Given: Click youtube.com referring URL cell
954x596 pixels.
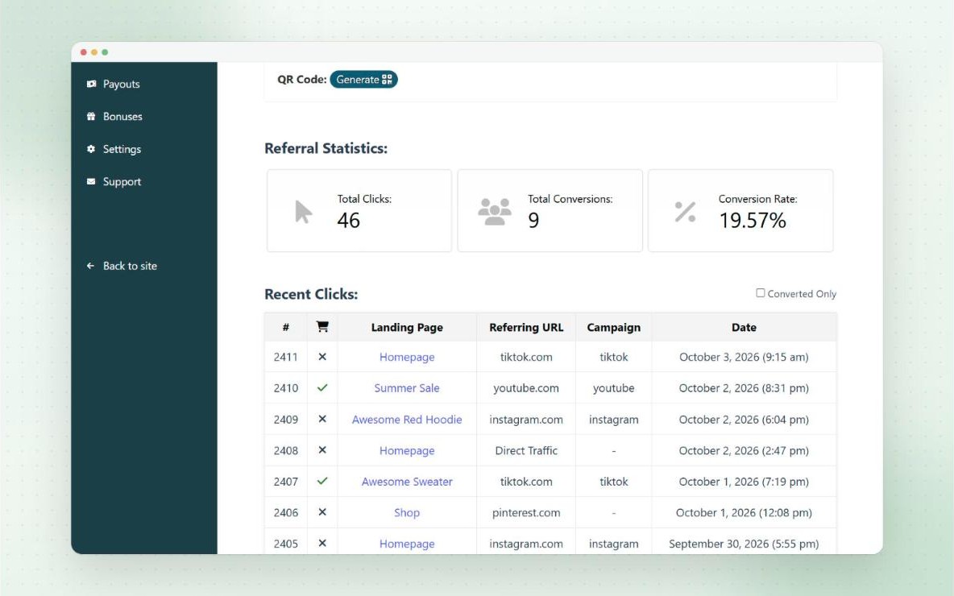Looking at the screenshot, I should 526,388.
